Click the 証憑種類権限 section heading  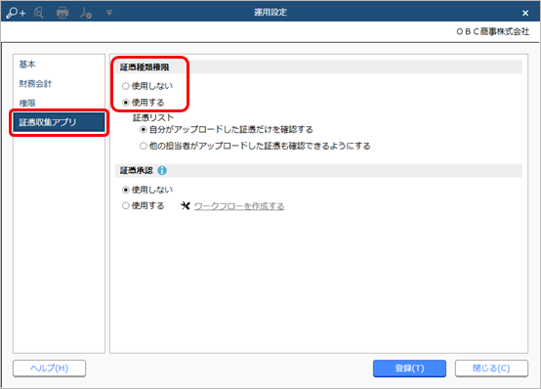[x=145, y=67]
